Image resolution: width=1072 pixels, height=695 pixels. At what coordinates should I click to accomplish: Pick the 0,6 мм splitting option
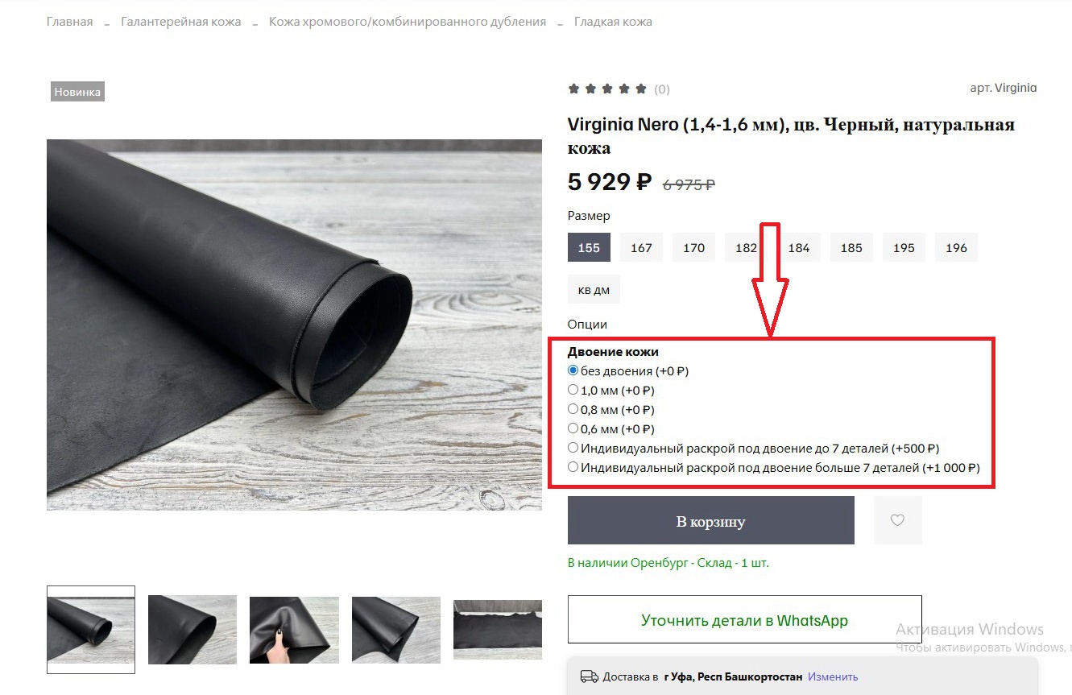point(573,428)
